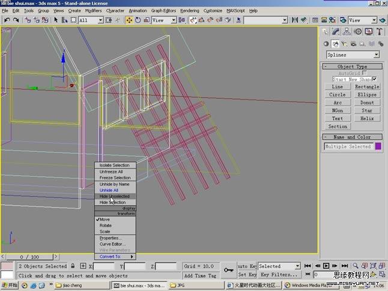Select Geometry category sphere icon
This screenshot has width=388, height=291.
(x=326, y=44)
